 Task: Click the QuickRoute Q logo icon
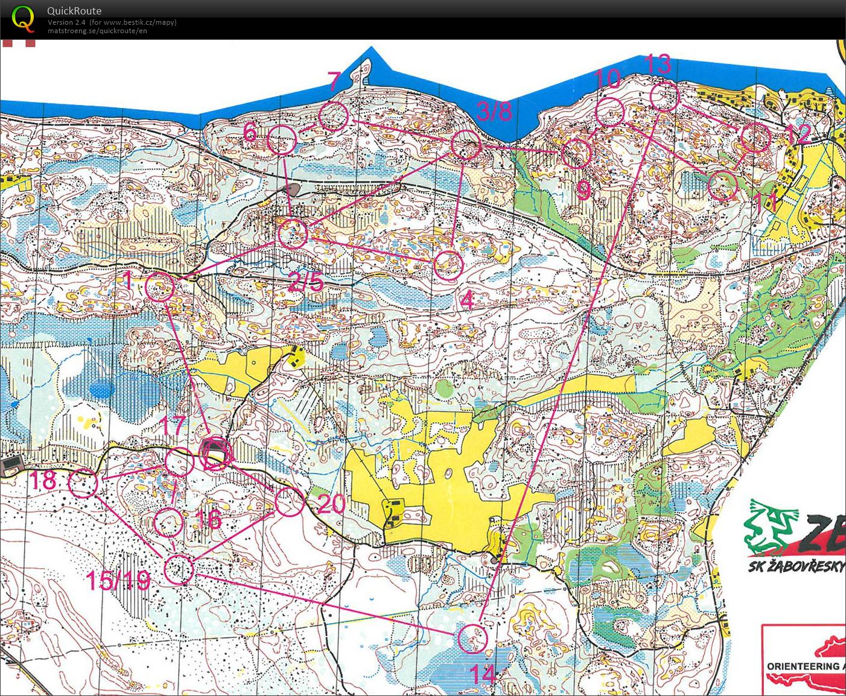click(23, 19)
